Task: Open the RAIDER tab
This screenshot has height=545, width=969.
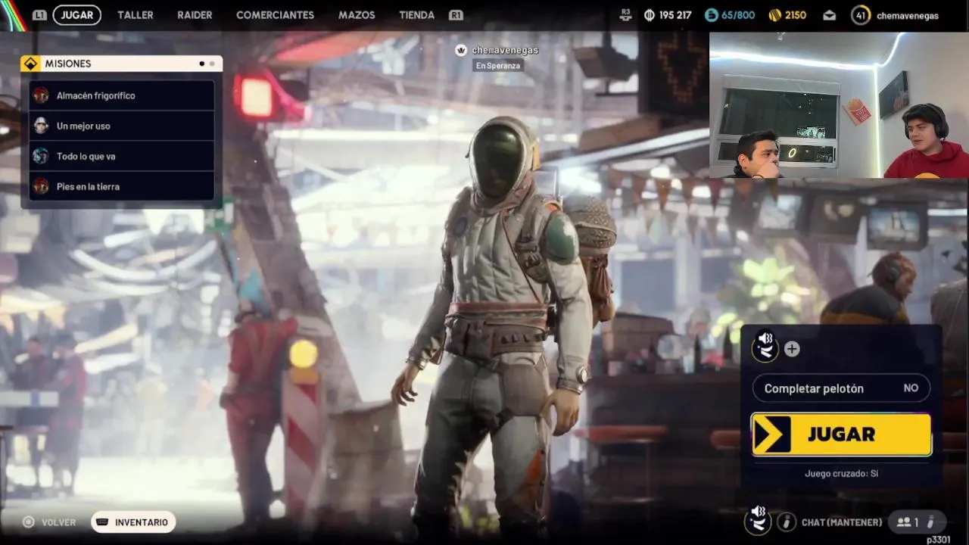Action: click(x=195, y=15)
